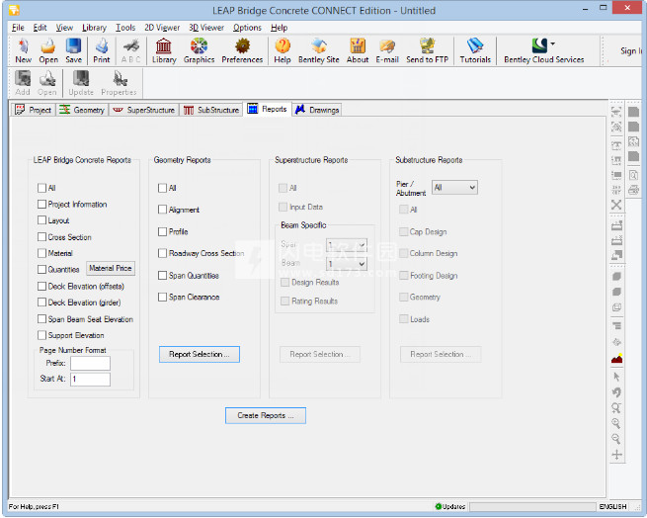Open the Beam number dropdown
This screenshot has width=647, height=518.
point(346,264)
